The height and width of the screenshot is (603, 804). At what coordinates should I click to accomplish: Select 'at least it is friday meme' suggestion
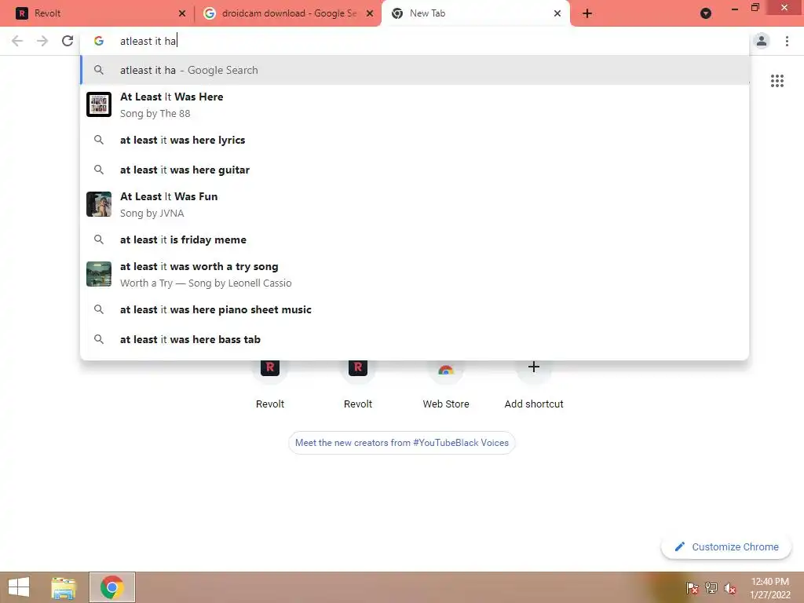(415, 239)
